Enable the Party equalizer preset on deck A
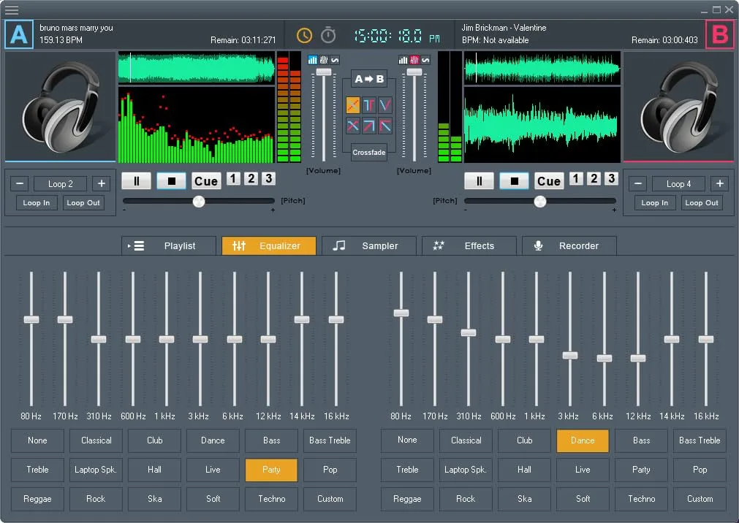The height and width of the screenshot is (523, 739). tap(271, 470)
